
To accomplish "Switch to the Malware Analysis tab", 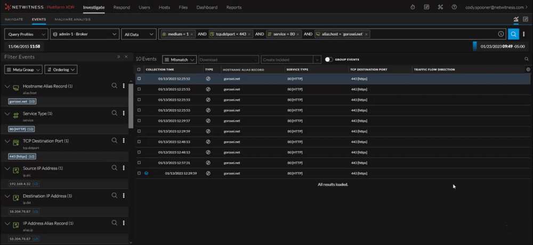I will pyautogui.click(x=72, y=20).
